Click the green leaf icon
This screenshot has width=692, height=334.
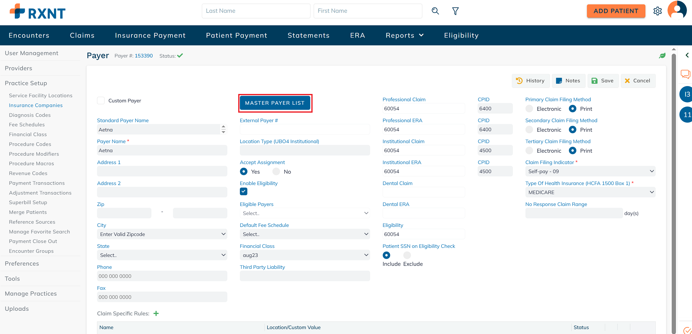pos(662,56)
